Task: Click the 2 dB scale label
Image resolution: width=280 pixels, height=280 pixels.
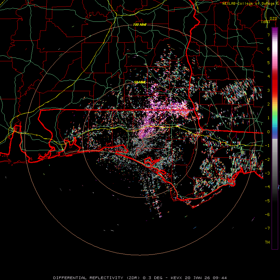Action: tap(268, 104)
